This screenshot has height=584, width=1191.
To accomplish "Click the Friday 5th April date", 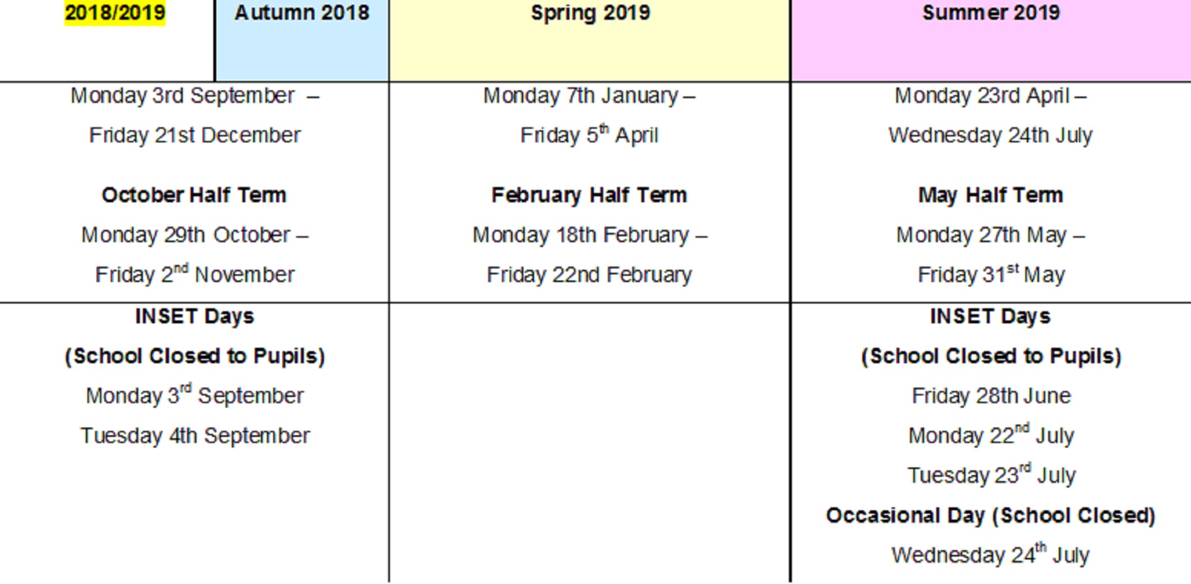I will tap(589, 135).
